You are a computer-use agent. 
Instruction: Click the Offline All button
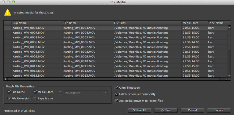[x=139, y=110]
